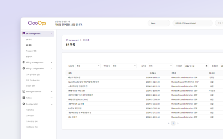The width and height of the screenshot is (223, 139).
Task: Click the Billing Management globe icon
Action: (24, 62)
